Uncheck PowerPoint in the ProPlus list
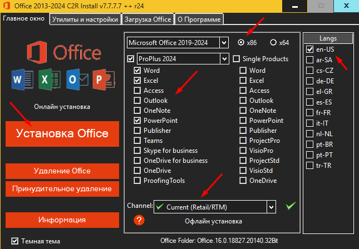Image resolution: width=359 pixels, height=249 pixels. (137, 121)
